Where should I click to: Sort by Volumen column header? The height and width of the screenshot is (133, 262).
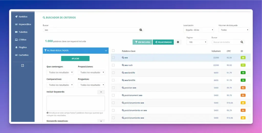pyautogui.click(x=216, y=51)
